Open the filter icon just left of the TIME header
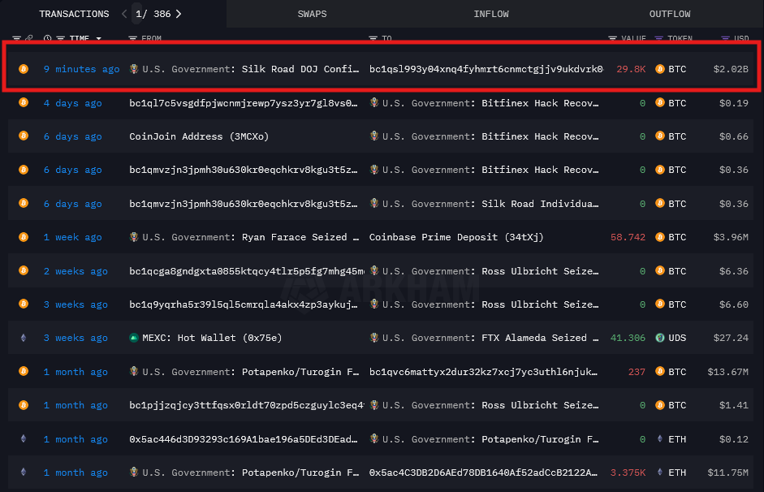 click(x=60, y=38)
